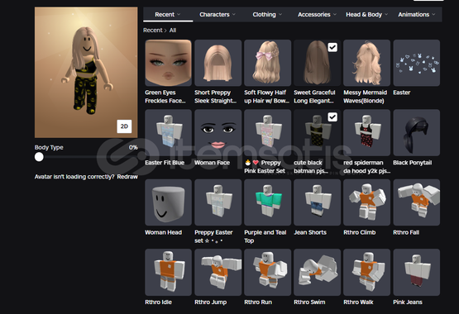Uncheck the cute black batman pjs outfit
Screen dimensions: 459x314
click(x=332, y=117)
